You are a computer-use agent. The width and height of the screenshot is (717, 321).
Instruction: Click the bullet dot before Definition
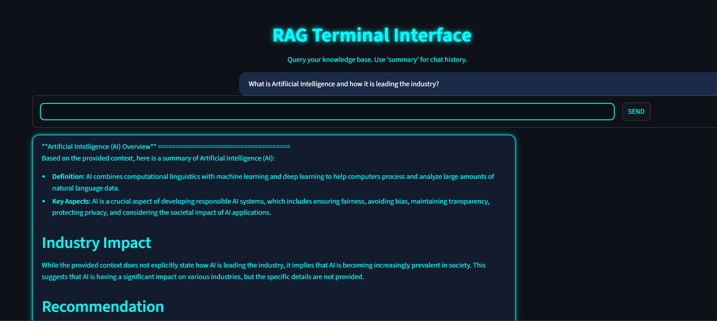click(44, 176)
